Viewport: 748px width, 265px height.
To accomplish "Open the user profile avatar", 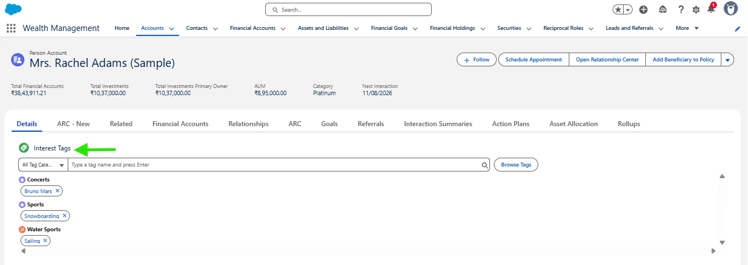I will [x=731, y=9].
